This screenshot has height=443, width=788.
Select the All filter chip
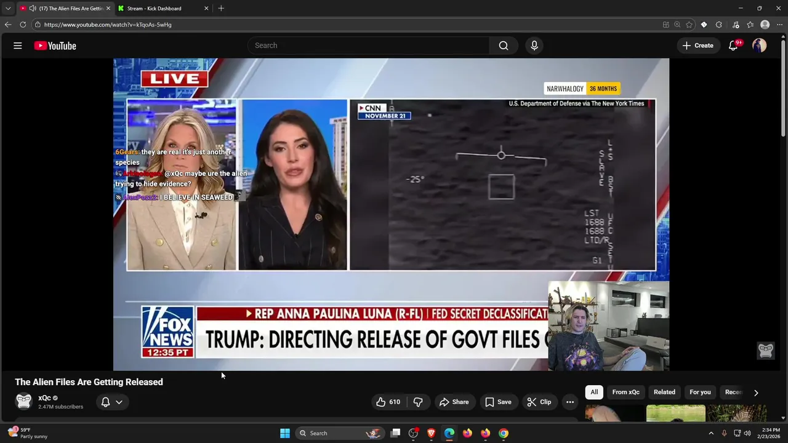click(x=594, y=392)
